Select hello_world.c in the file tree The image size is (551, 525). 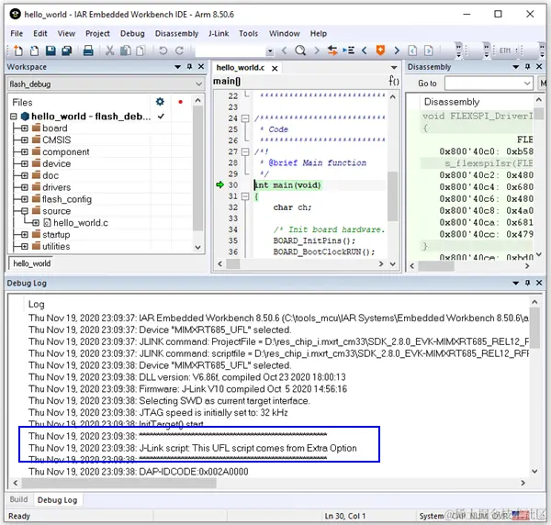point(81,223)
